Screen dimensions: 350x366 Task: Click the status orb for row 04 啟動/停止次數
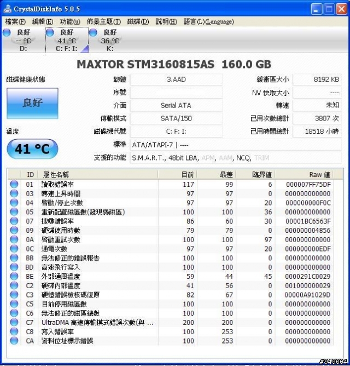(x=14, y=203)
